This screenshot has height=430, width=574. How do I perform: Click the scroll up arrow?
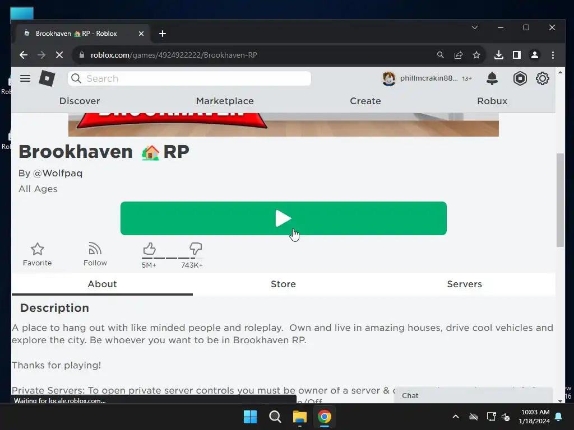tap(560, 72)
